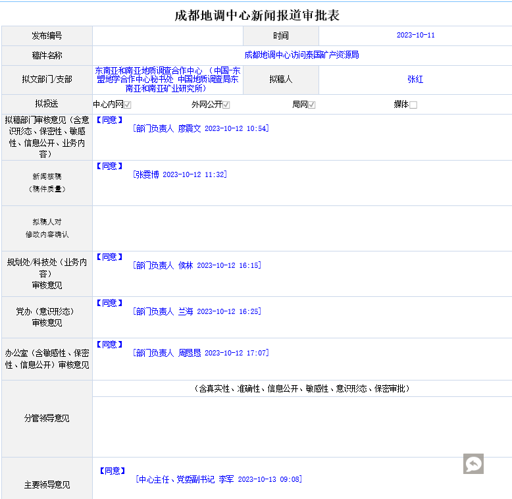Click signature line dated 2023-10-12 10:54
The width and height of the screenshot is (512, 499).
click(x=200, y=129)
